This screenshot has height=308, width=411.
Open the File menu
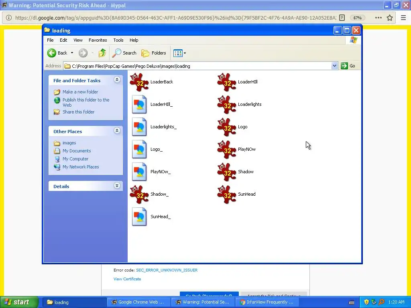(50, 40)
